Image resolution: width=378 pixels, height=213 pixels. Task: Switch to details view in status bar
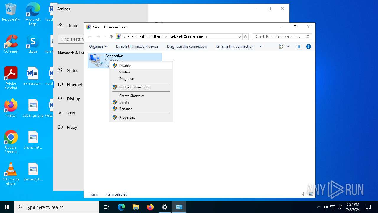pyautogui.click(x=304, y=194)
